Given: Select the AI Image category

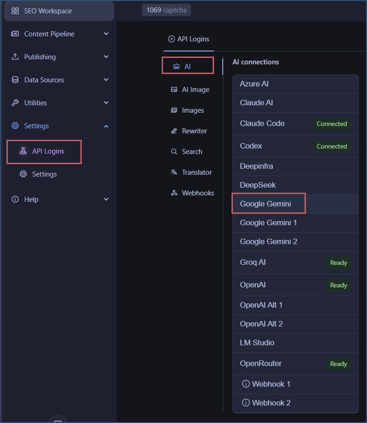Looking at the screenshot, I should [190, 89].
